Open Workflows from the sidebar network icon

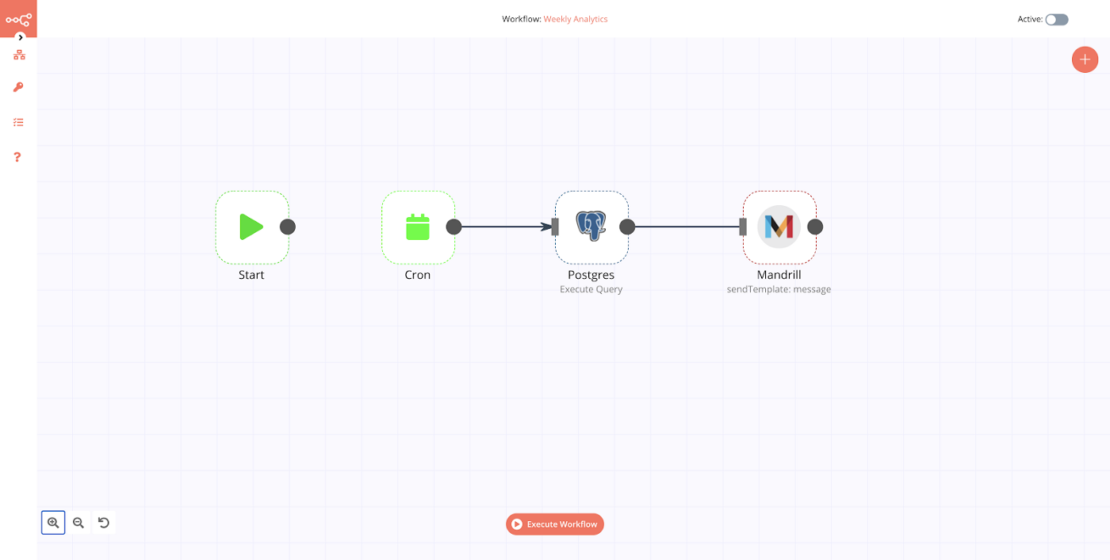click(19, 55)
